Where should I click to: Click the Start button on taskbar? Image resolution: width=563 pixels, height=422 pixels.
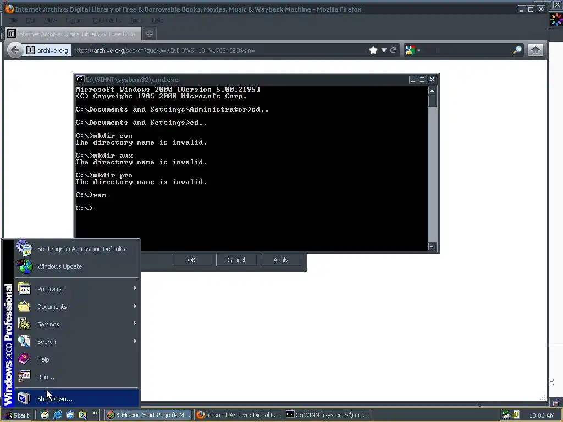click(16, 415)
